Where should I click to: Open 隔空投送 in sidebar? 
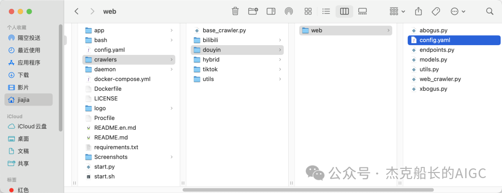click(x=29, y=38)
